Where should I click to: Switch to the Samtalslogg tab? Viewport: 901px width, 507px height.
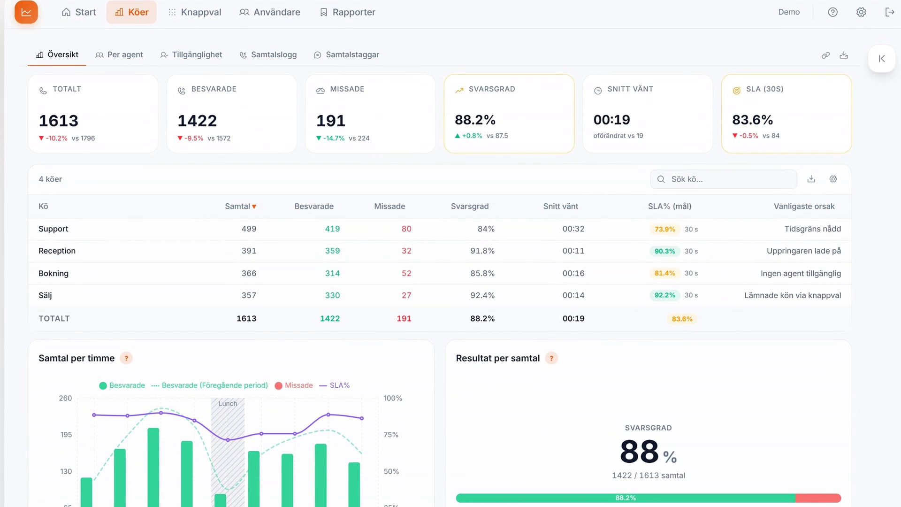268,55
